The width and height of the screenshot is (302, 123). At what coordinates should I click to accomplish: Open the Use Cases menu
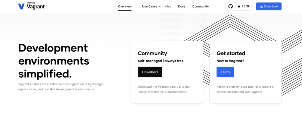[x=151, y=6]
